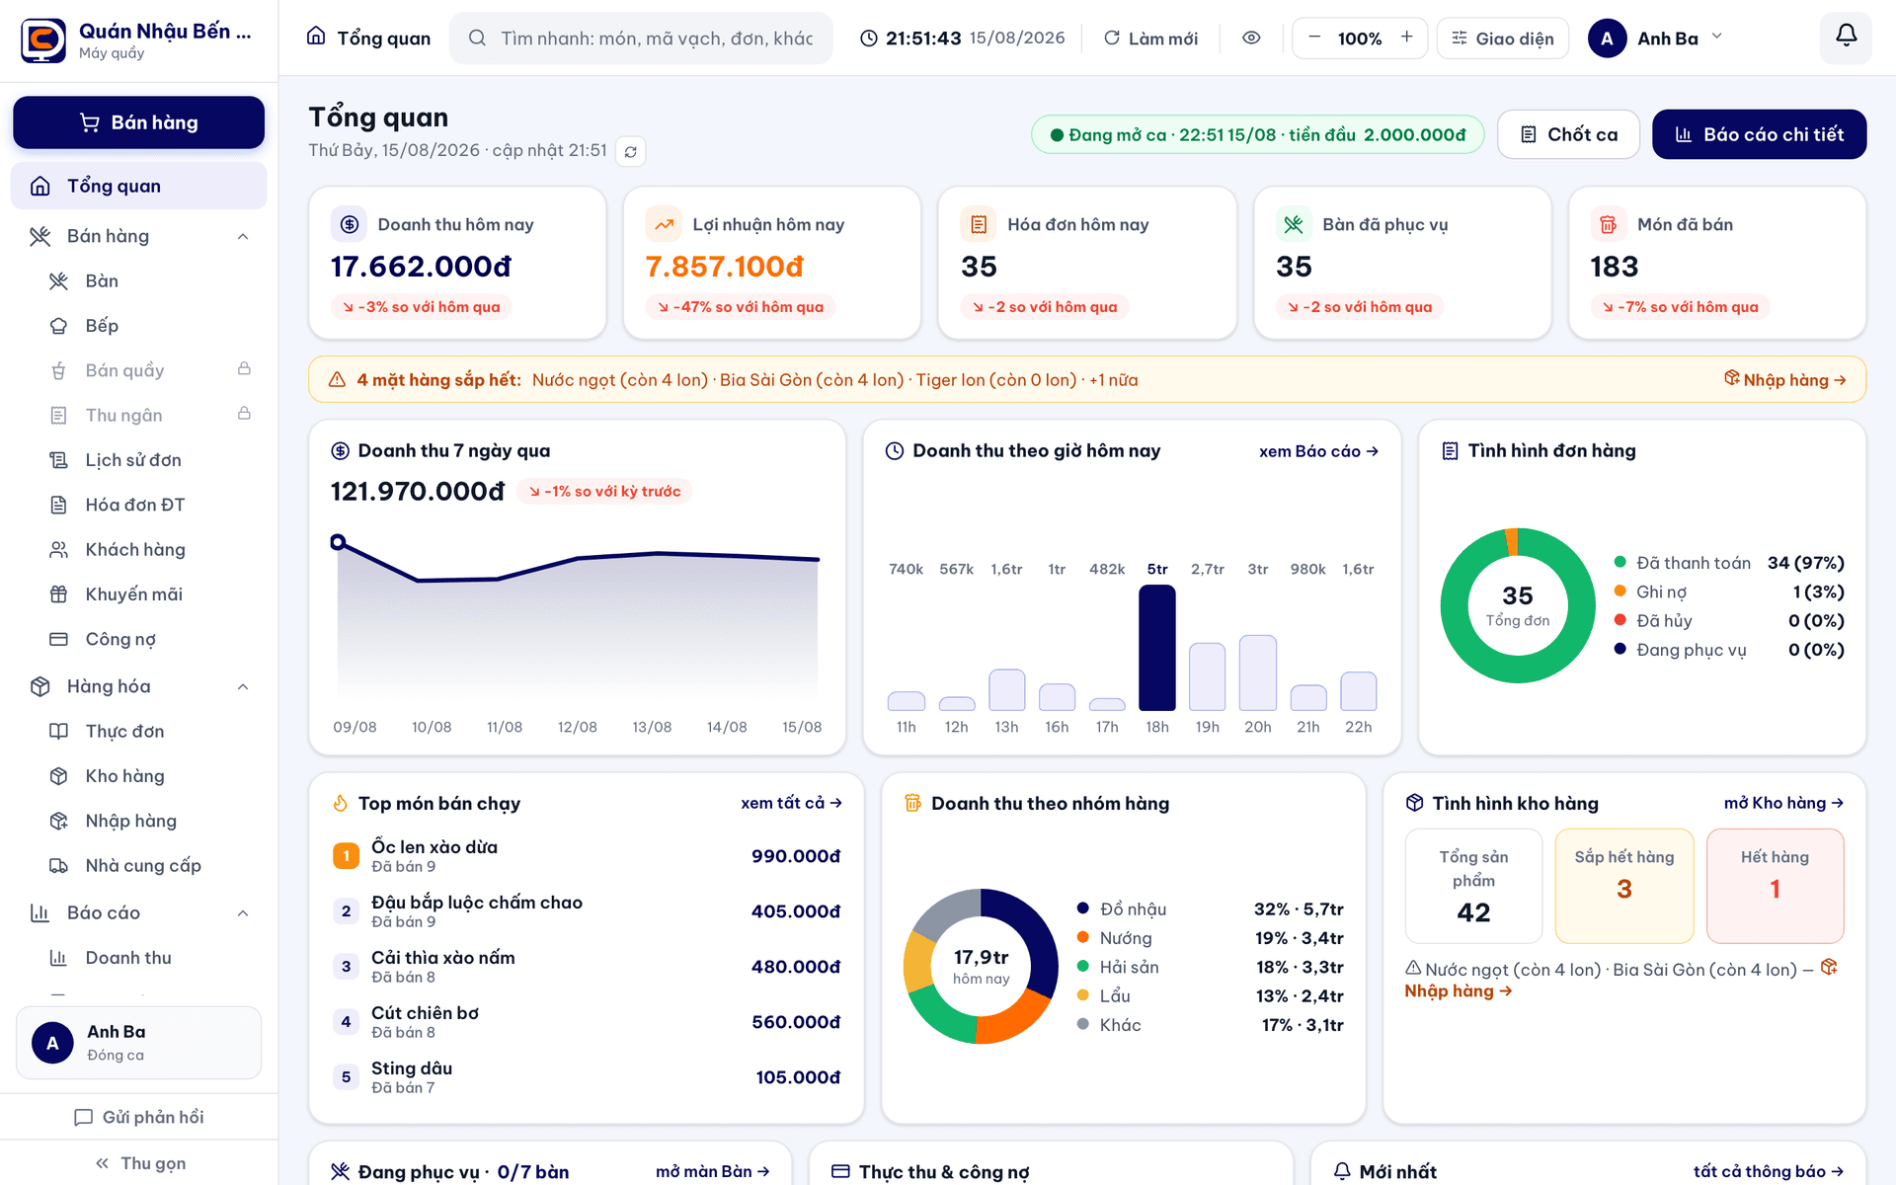Click the Chốt ca button

[1568, 134]
